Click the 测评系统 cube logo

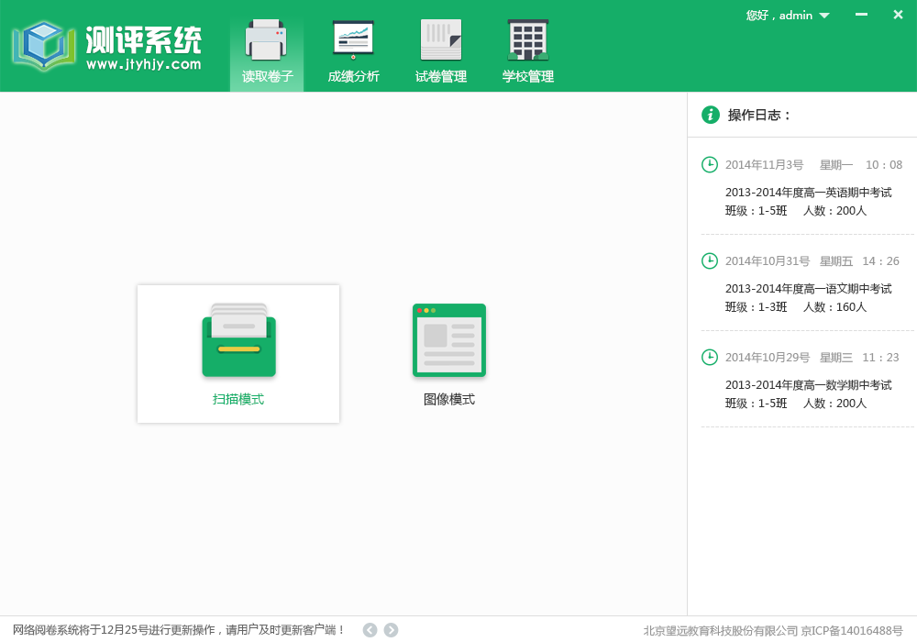[44, 46]
